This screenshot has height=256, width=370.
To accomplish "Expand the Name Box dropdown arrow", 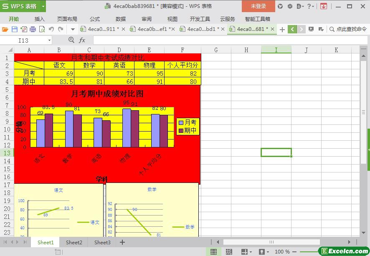I will [x=49, y=40].
